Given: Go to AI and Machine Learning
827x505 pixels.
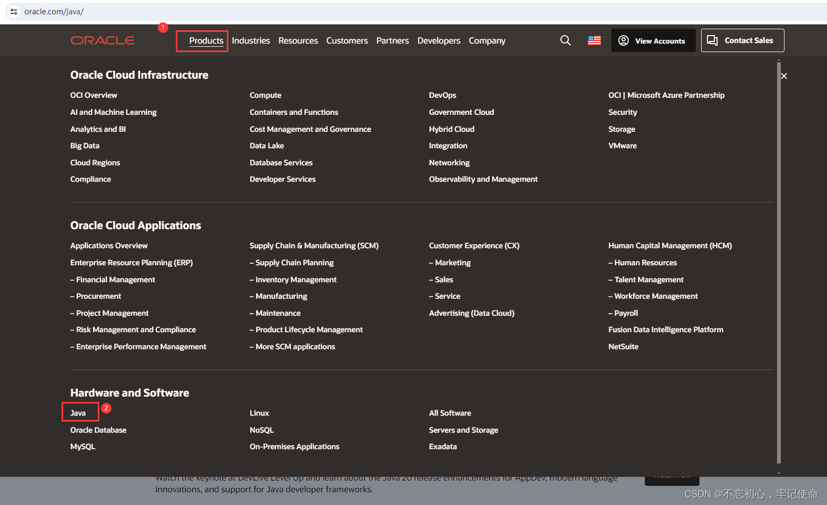Looking at the screenshot, I should click(x=113, y=112).
